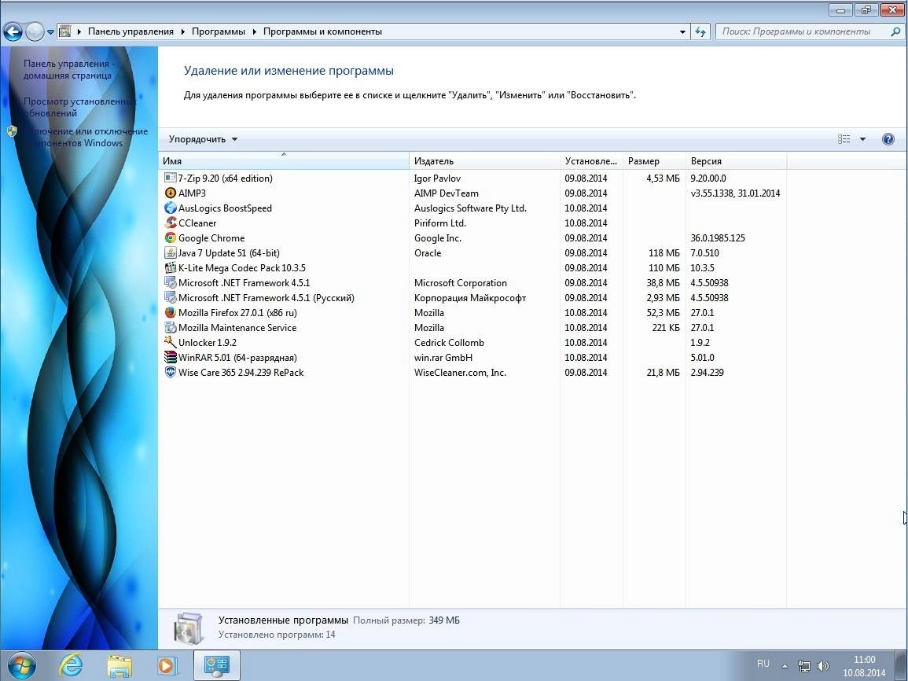The width and height of the screenshot is (908, 681).
Task: Click Igor Pavlov publisher cell
Action: point(437,179)
